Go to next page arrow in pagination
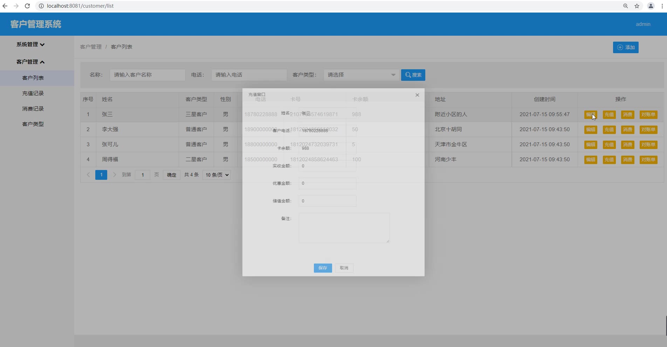The height and width of the screenshot is (347, 667). (115, 175)
